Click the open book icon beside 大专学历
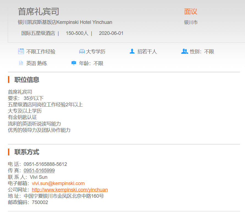The width and height of the screenshot is (245, 212). point(82,51)
